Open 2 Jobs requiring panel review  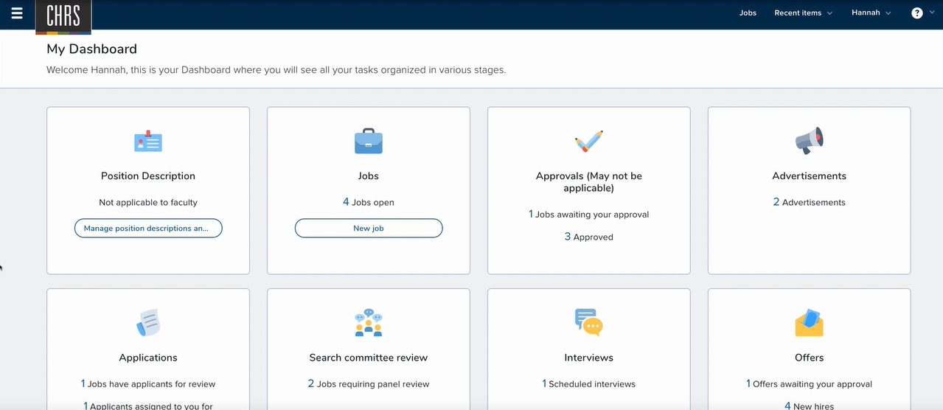point(369,384)
